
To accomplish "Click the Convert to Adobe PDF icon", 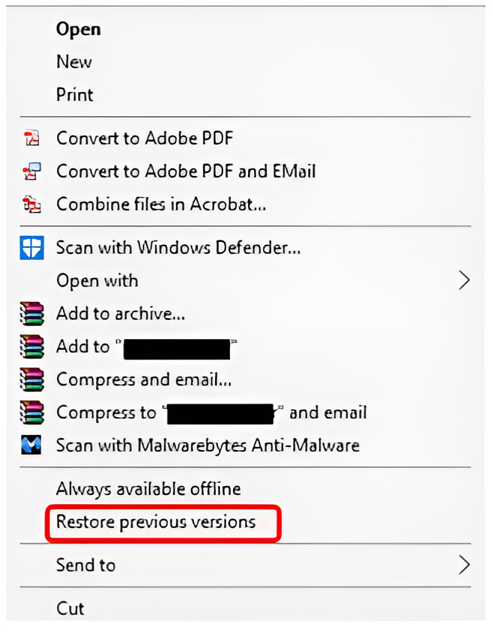I will point(31,138).
